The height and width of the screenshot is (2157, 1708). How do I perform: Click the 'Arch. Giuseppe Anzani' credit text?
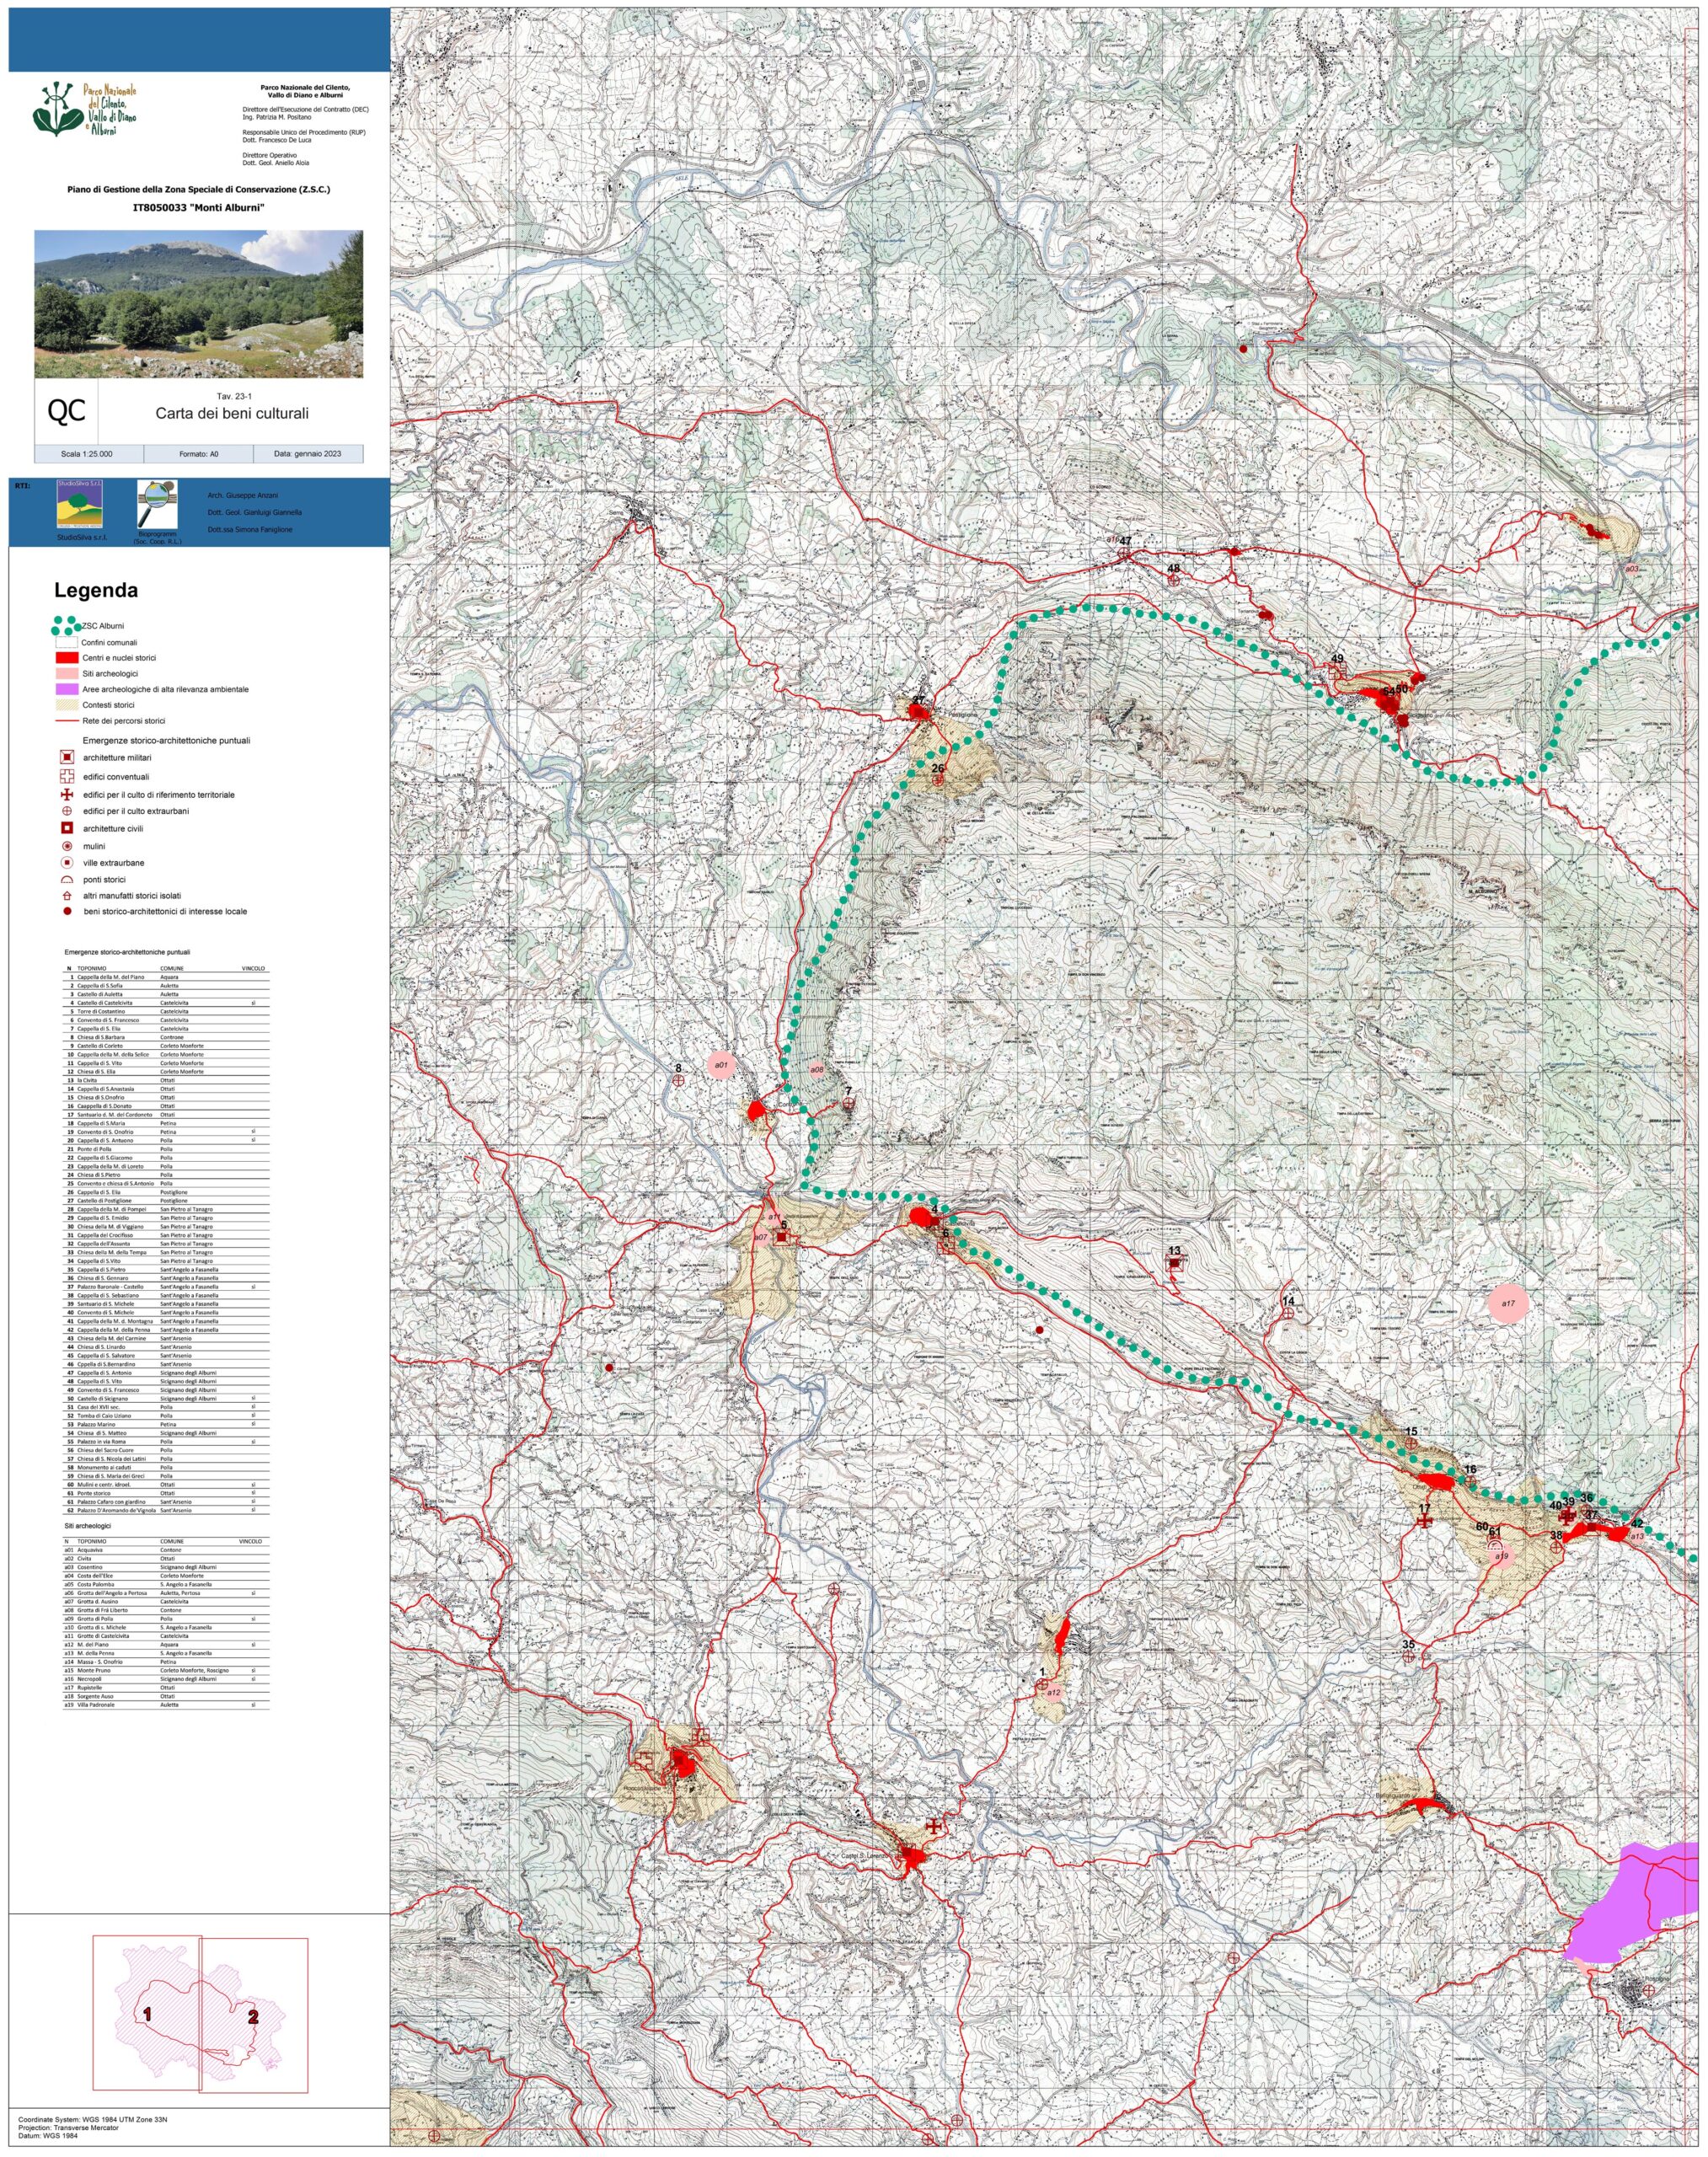point(242,495)
